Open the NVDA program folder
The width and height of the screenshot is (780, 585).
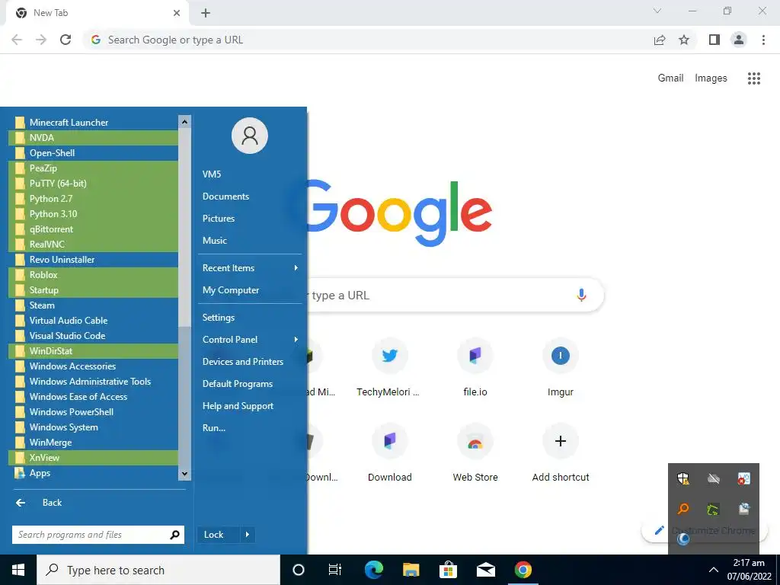coord(93,138)
